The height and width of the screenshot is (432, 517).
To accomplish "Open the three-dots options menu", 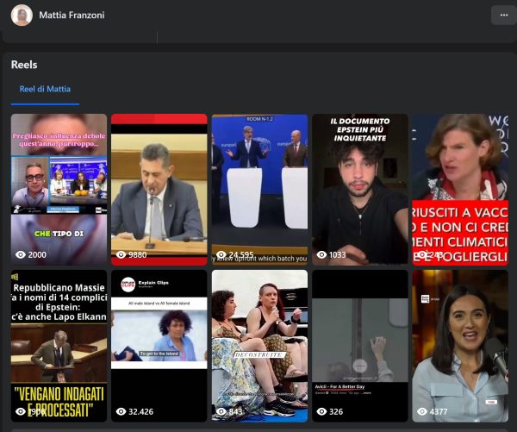I will coord(503,16).
